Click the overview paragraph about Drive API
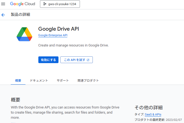184x123 pixels. (x=65, y=112)
